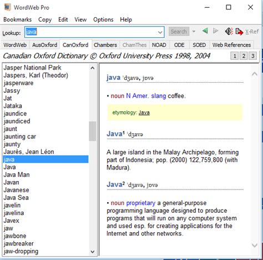Viewport: 263px width, 260px height.
Task: Click the copy-to-document red arrow icon
Action: pos(239,32)
